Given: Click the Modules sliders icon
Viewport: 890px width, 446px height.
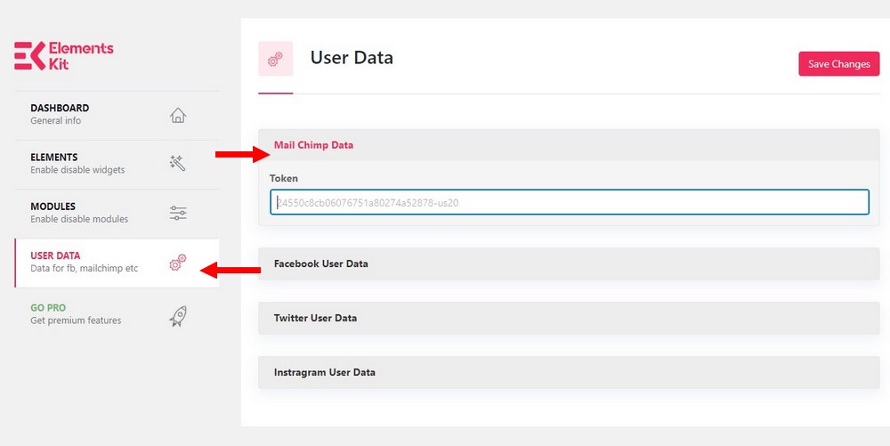Looking at the screenshot, I should click(178, 214).
